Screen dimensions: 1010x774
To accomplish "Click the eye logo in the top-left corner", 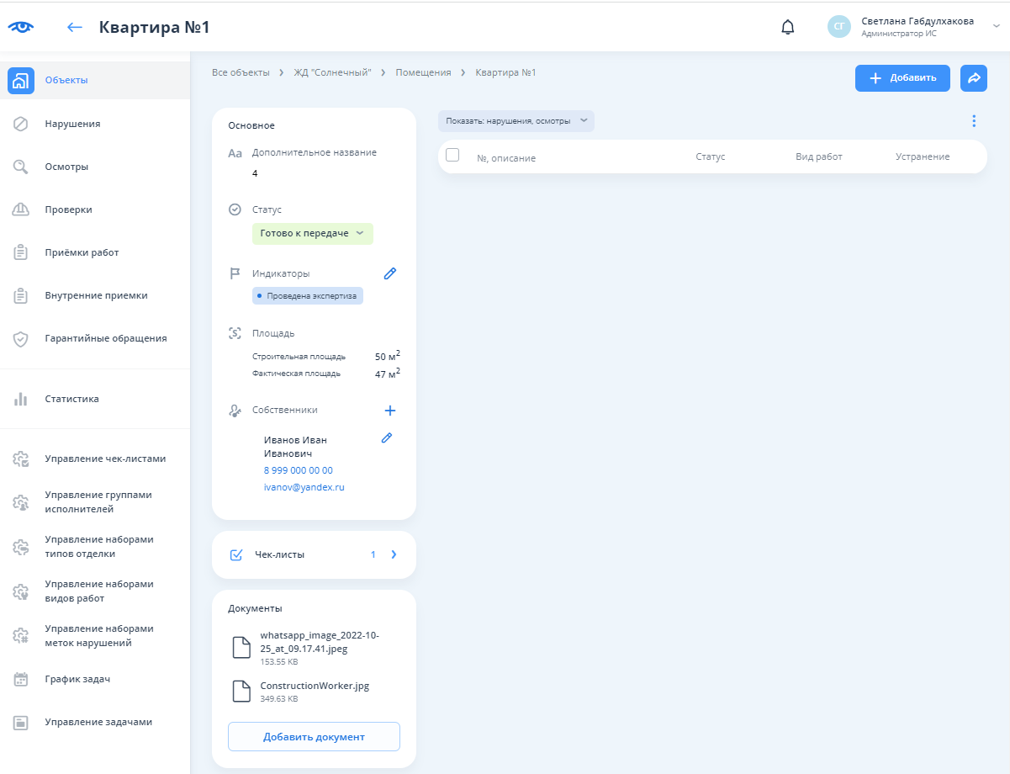I will (x=21, y=27).
